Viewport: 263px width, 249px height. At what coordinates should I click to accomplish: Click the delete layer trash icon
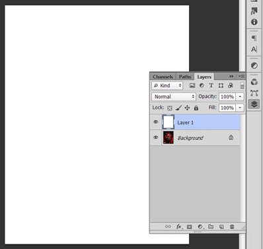pos(232,226)
